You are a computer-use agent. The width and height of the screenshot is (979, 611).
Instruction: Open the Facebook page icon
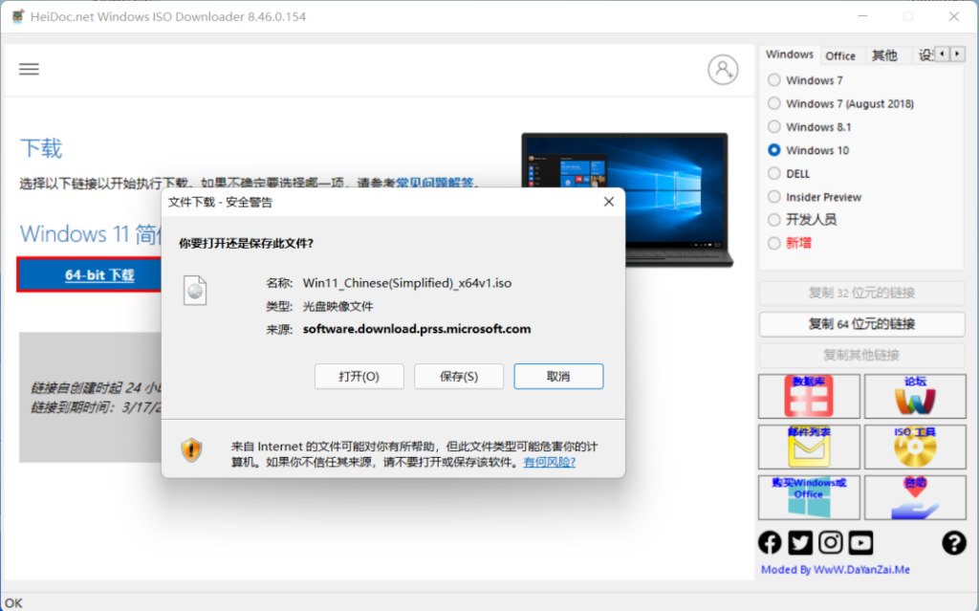click(770, 542)
